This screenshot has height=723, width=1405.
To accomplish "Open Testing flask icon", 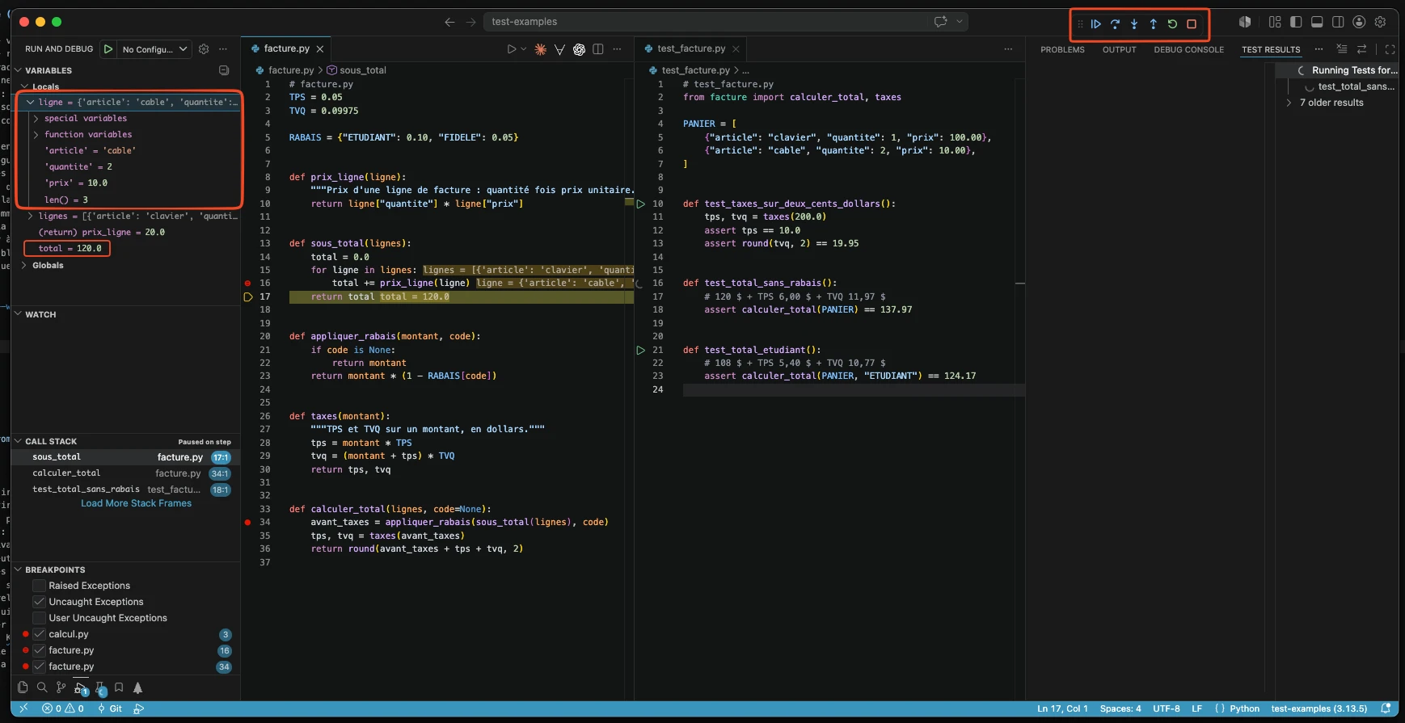I will pyautogui.click(x=99, y=688).
